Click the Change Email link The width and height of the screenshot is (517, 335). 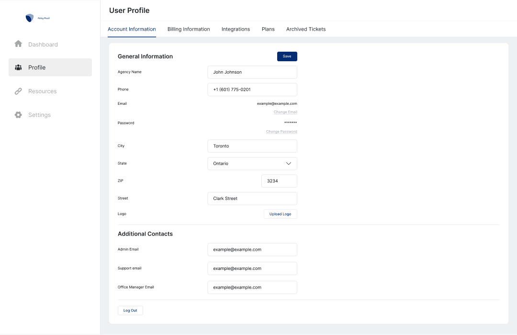pyautogui.click(x=285, y=112)
